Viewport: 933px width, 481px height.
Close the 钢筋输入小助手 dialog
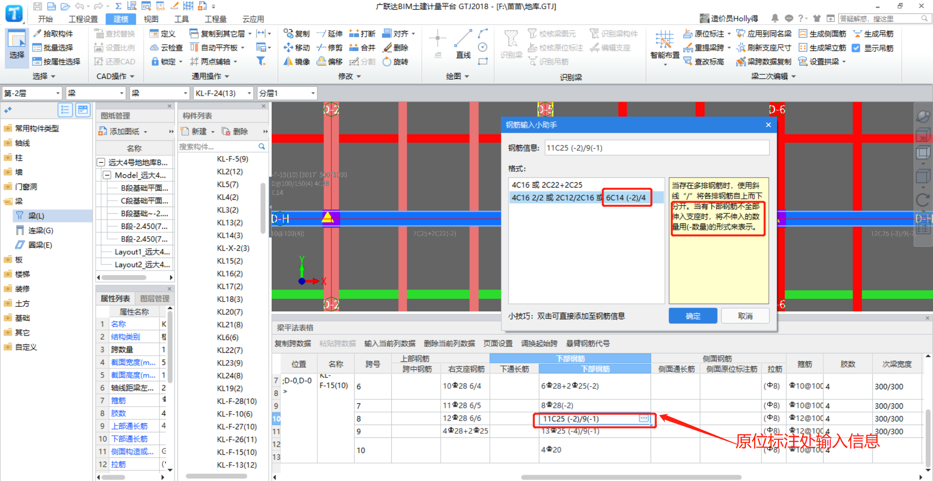click(768, 125)
